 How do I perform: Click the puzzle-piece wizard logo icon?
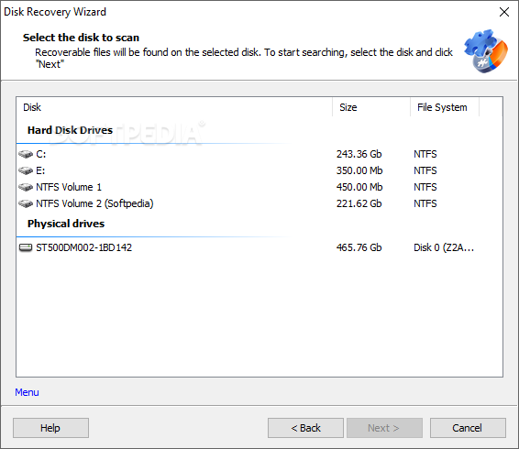(x=485, y=51)
